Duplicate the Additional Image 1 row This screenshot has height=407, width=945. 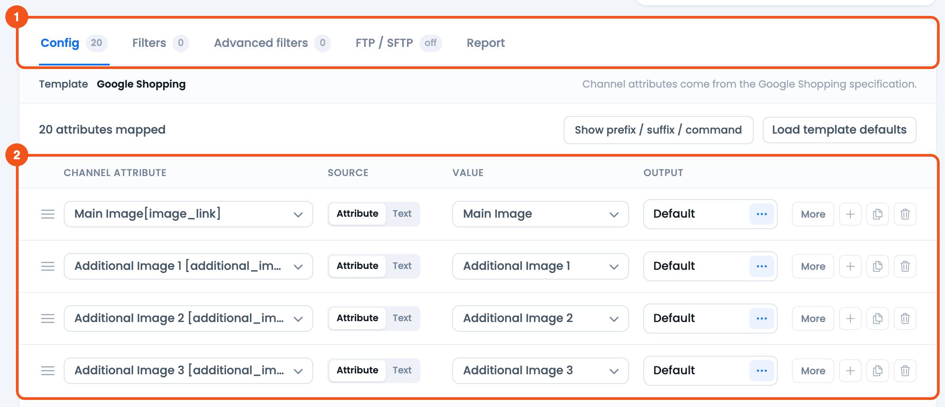[x=878, y=266]
